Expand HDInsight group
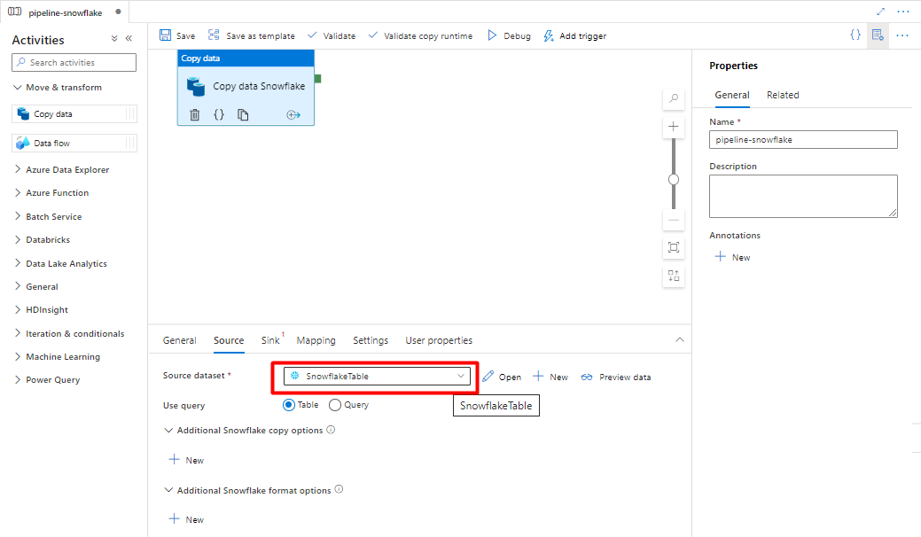Image resolution: width=921 pixels, height=537 pixels. (41, 309)
